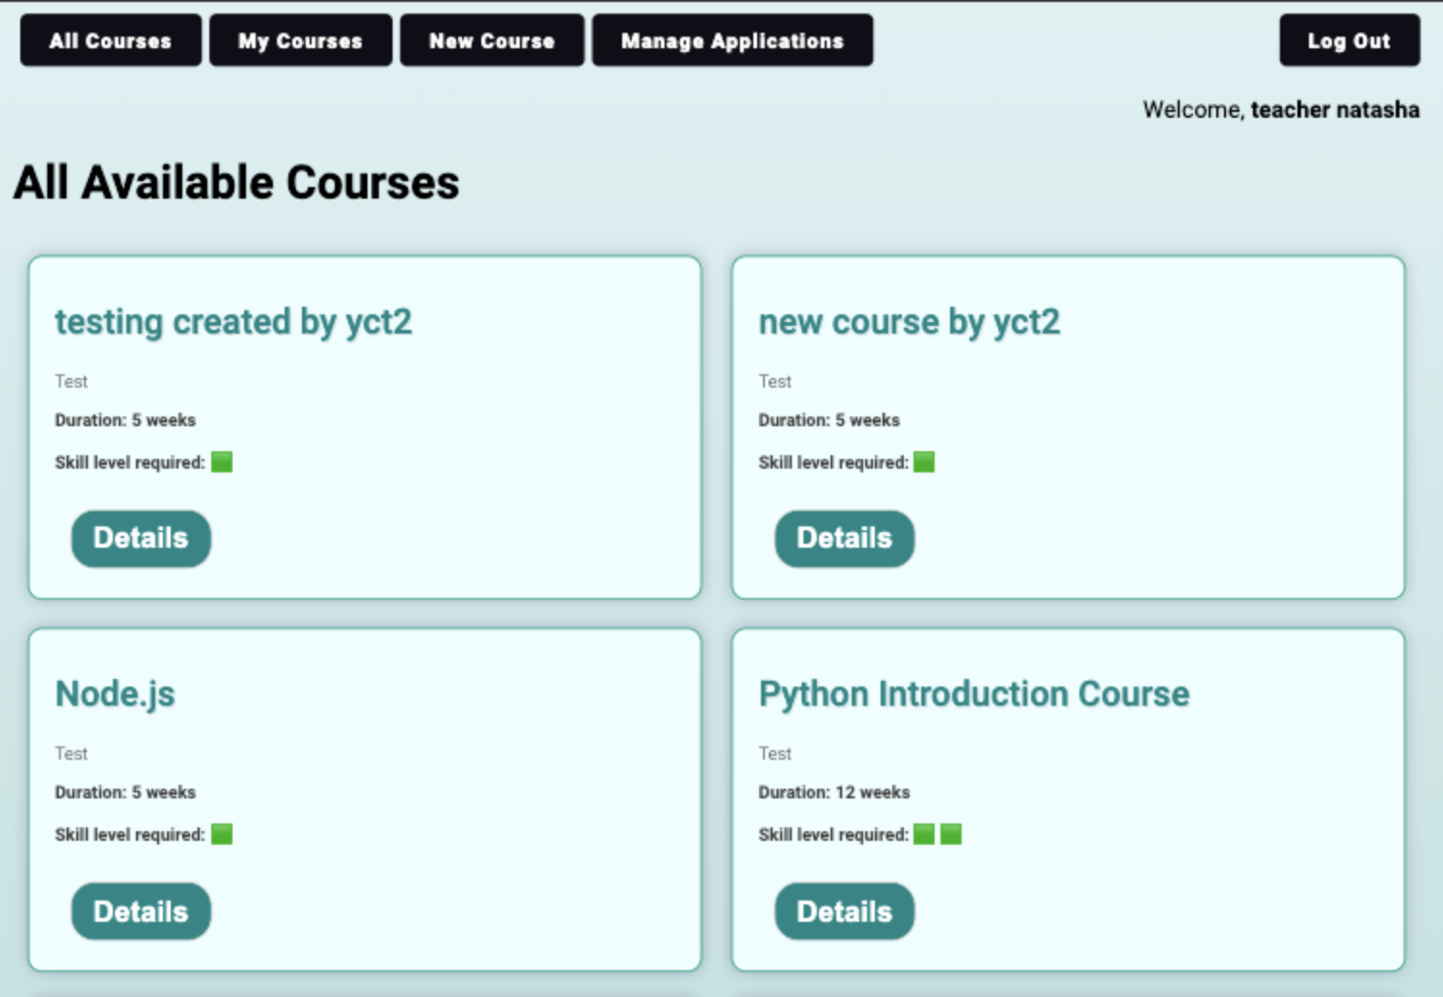Click the New Course button
The width and height of the screenshot is (1443, 997).
pos(492,40)
